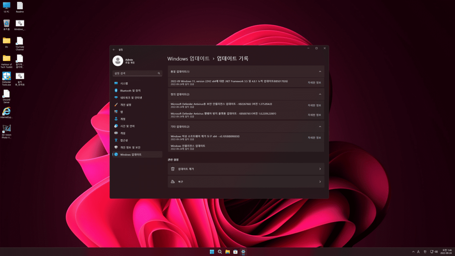Collapse the 품질 업데이트(1) section

click(320, 71)
